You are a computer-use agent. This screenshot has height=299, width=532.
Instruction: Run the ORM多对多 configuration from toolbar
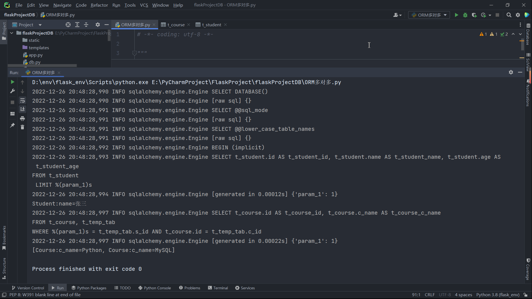[x=456, y=15]
